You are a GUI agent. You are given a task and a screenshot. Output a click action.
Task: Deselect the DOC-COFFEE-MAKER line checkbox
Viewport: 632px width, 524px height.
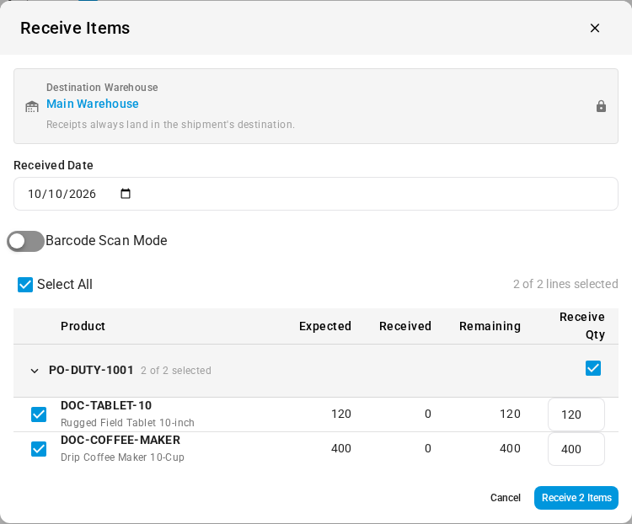click(39, 449)
